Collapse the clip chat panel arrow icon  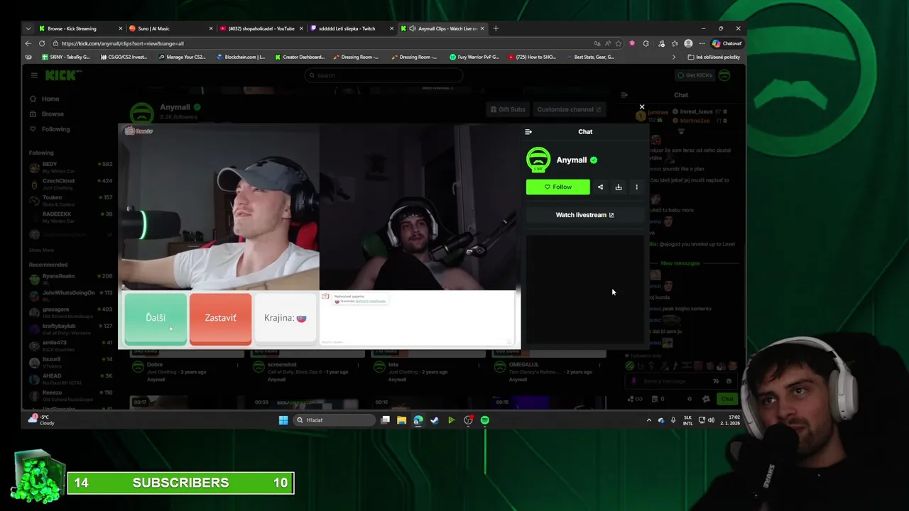528,132
